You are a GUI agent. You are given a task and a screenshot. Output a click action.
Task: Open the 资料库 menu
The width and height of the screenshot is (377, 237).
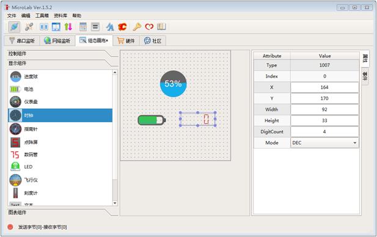click(60, 16)
